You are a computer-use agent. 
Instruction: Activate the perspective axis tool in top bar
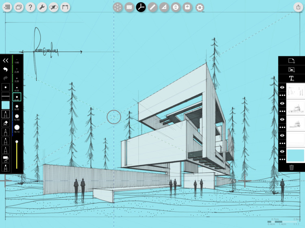(x=141, y=7)
